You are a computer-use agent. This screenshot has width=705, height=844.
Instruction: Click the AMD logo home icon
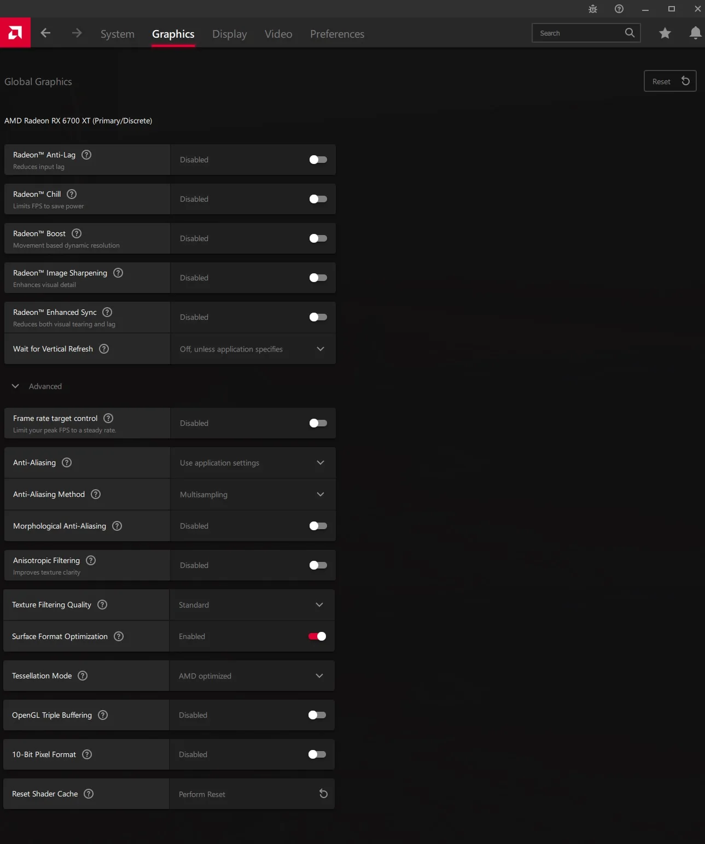[x=15, y=33]
